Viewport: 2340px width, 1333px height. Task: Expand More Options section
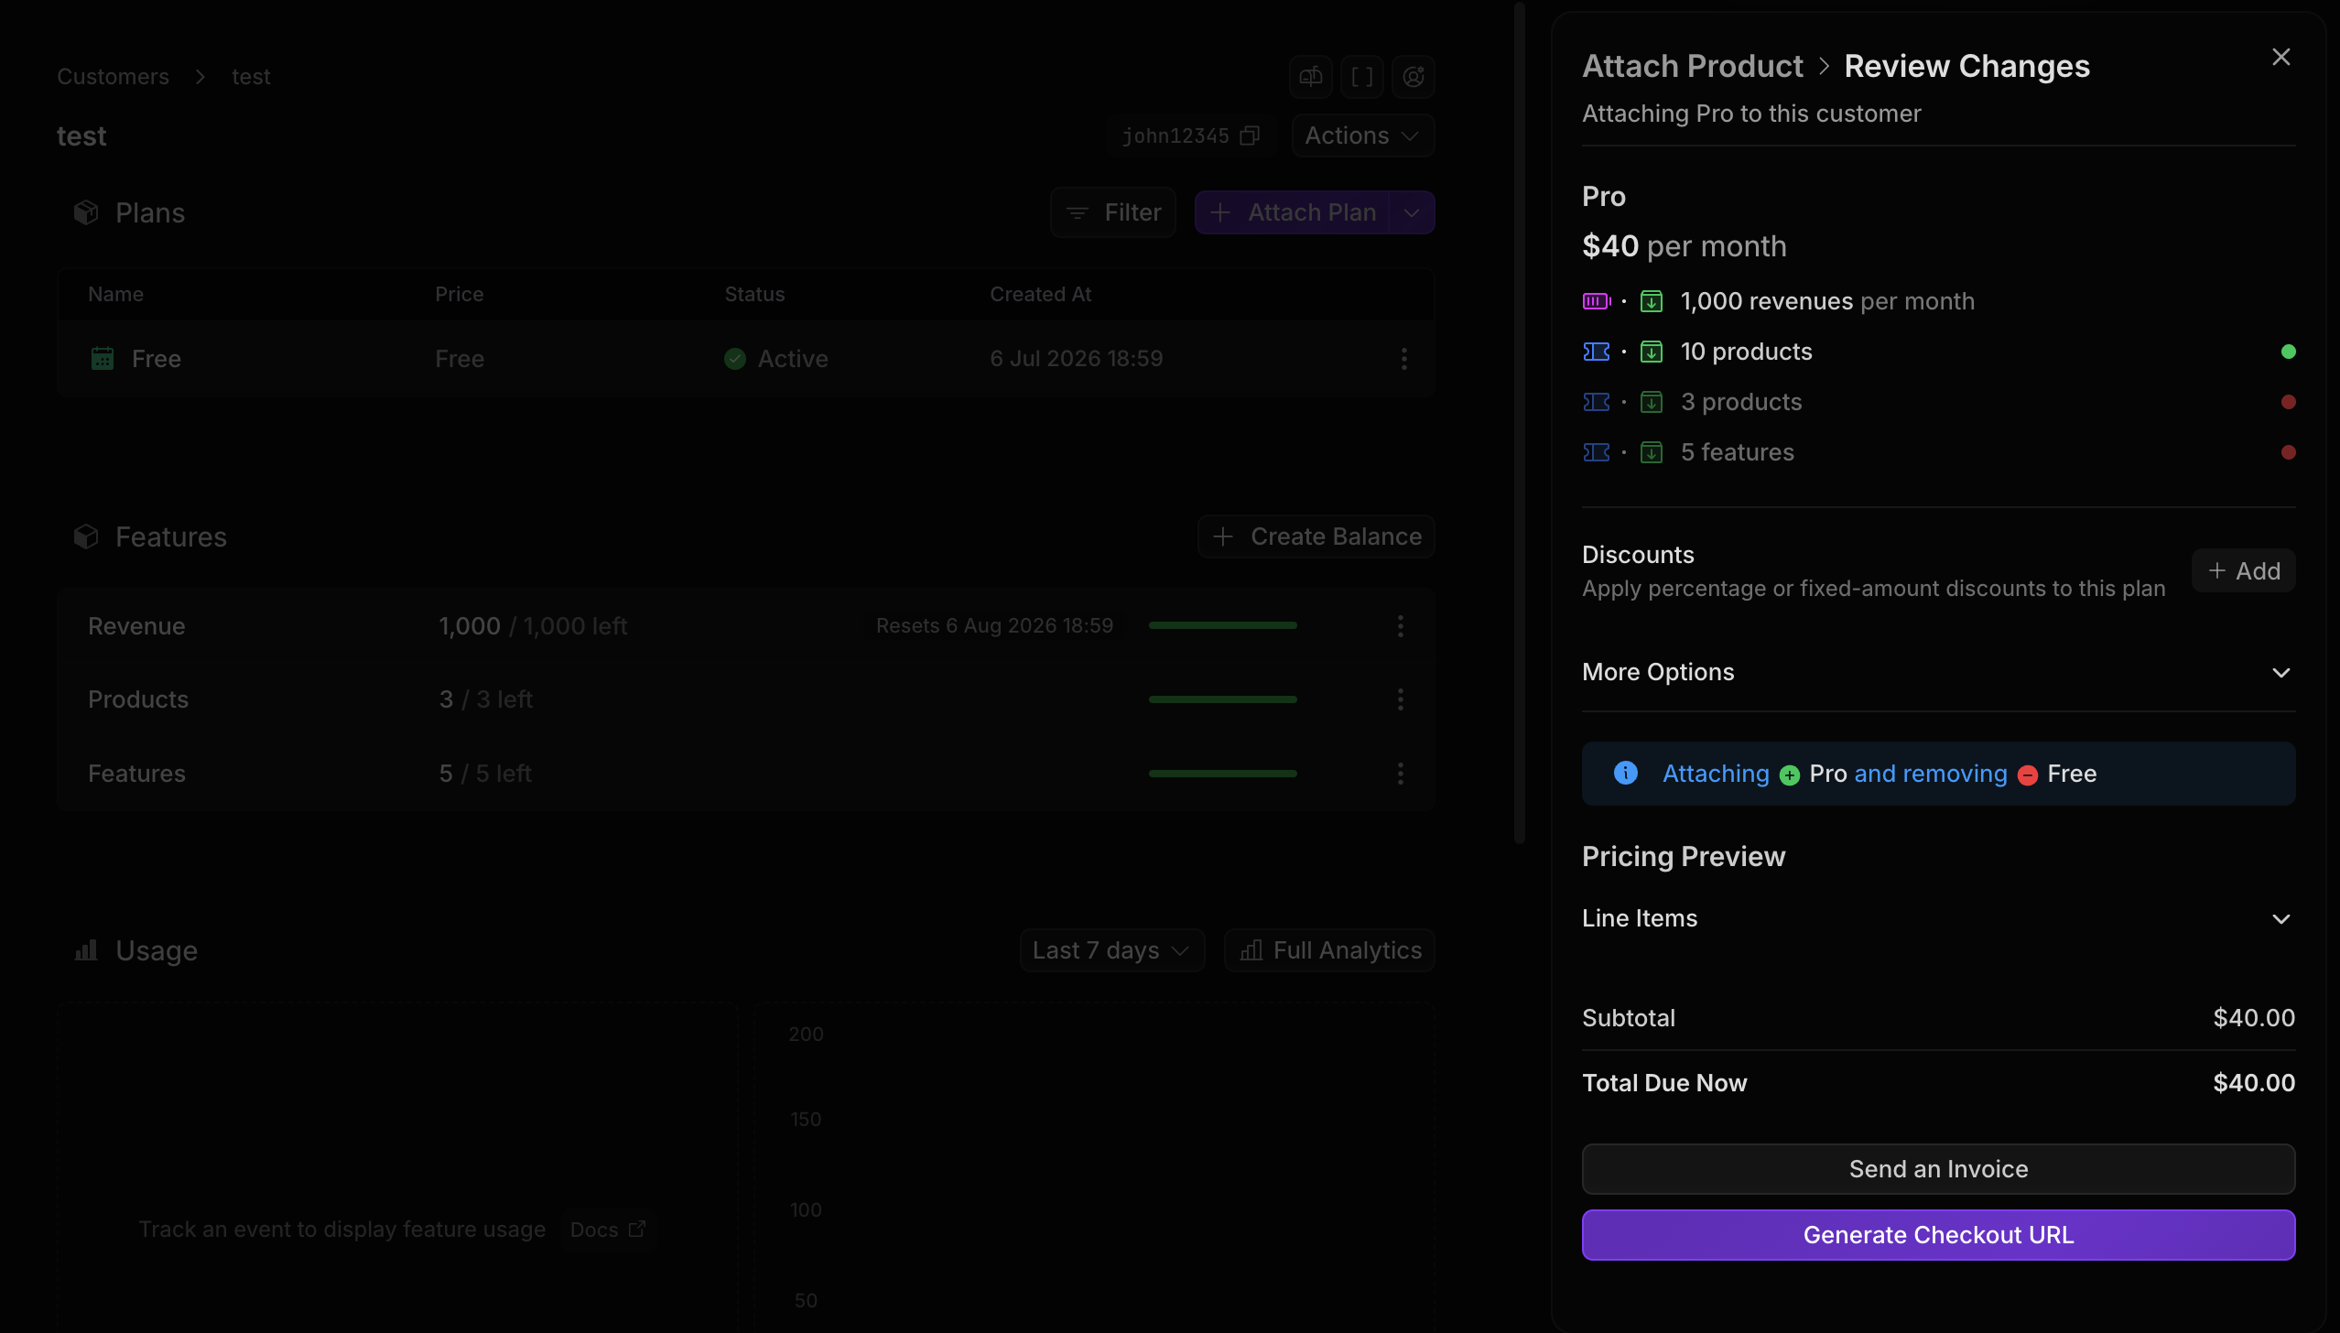pyautogui.click(x=1939, y=672)
